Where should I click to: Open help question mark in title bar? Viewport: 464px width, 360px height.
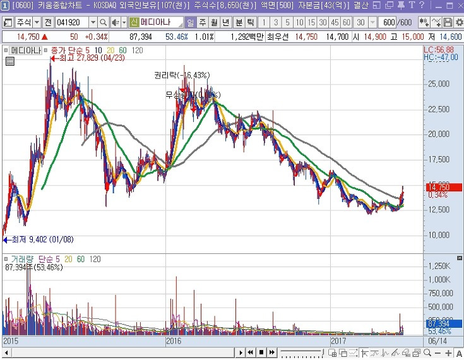point(422,5)
